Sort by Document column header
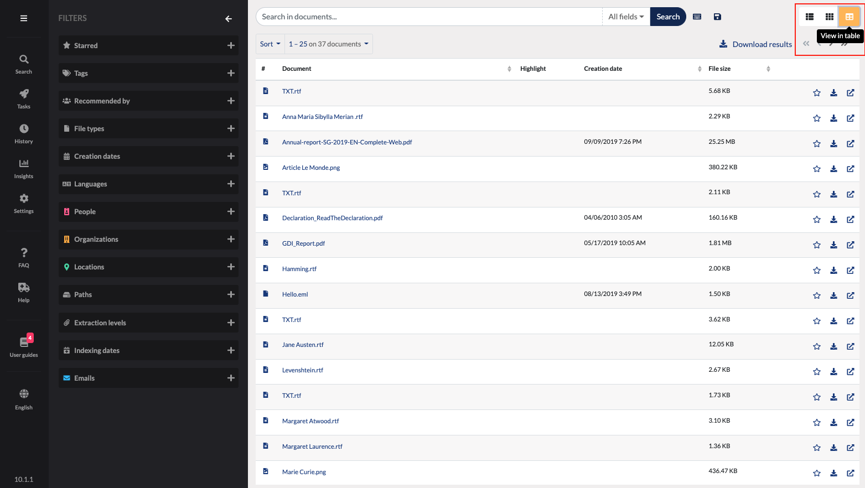 (x=396, y=69)
